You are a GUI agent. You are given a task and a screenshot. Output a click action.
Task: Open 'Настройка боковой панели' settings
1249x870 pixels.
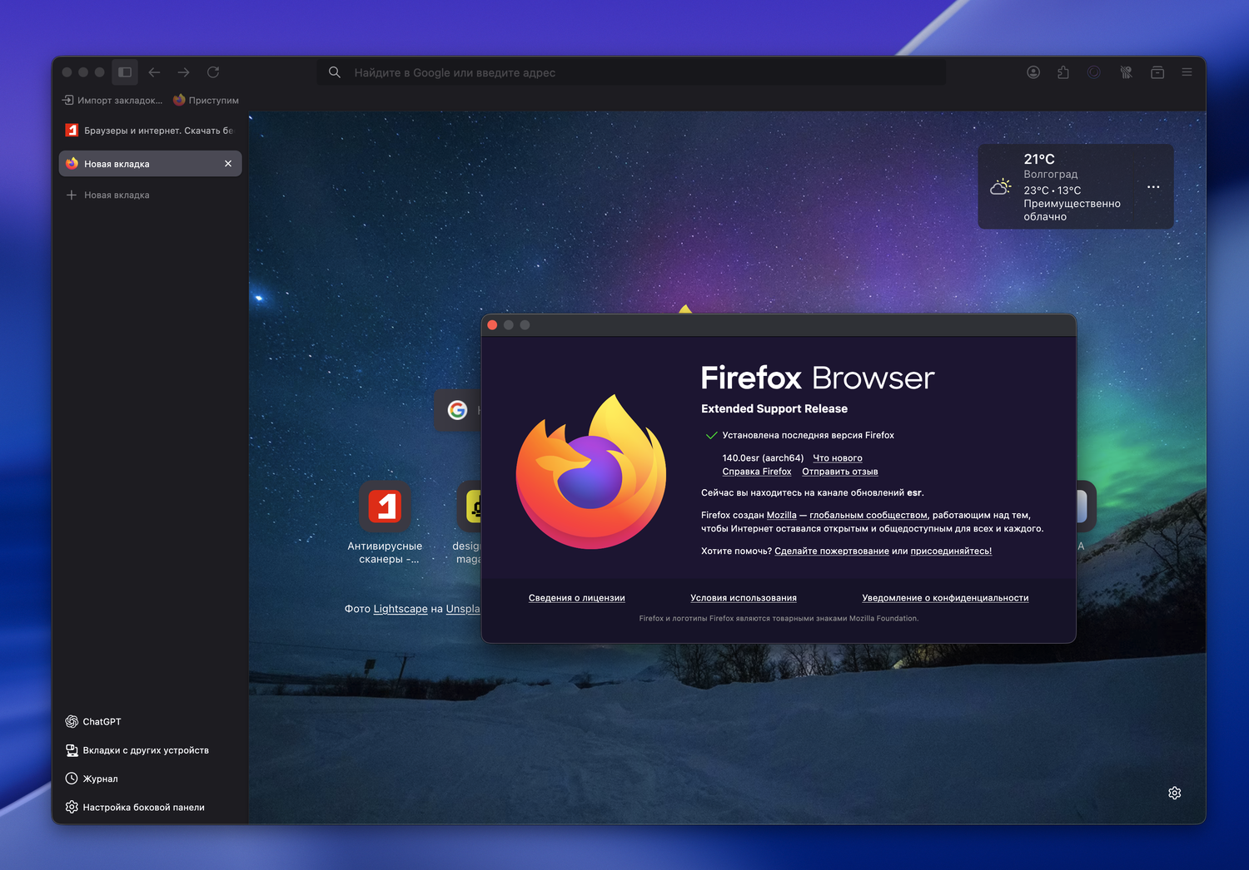point(135,807)
